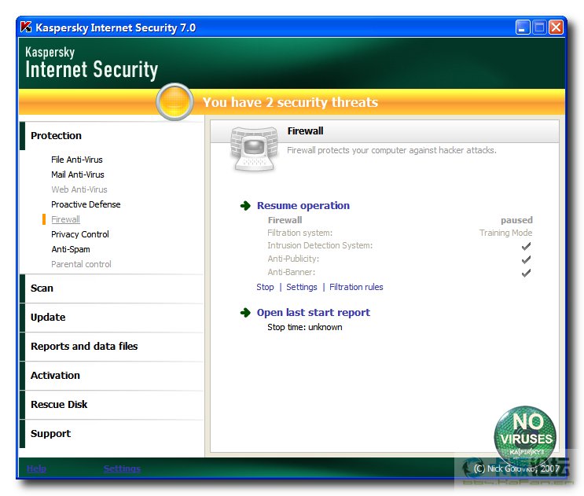Click Resume operation link
This screenshot has width=584, height=496.
click(x=303, y=205)
